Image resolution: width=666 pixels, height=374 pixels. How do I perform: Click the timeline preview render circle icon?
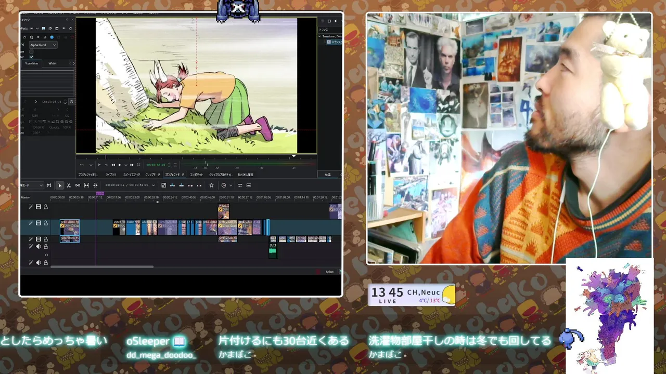coord(224,185)
